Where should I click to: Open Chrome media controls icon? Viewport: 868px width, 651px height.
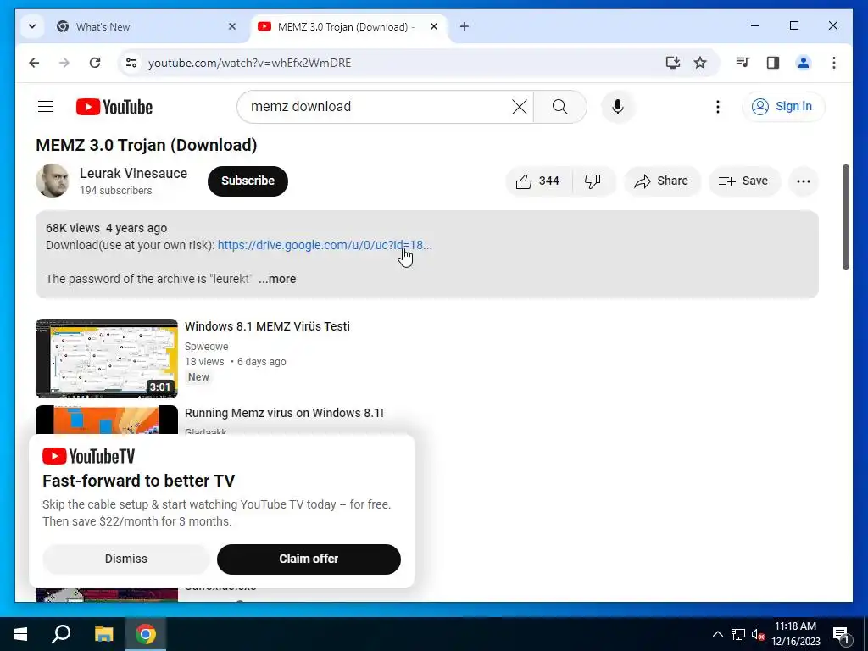tap(743, 63)
